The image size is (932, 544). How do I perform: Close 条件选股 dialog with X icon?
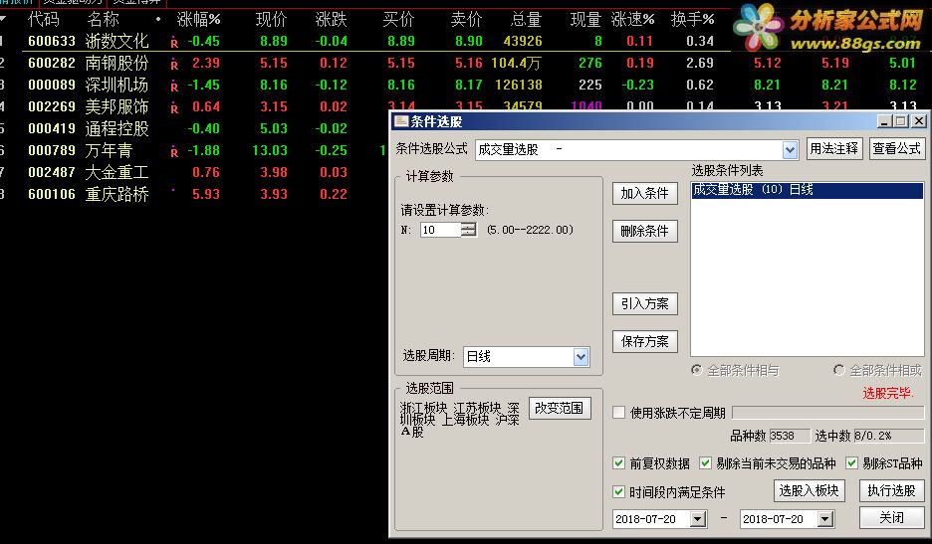point(919,121)
